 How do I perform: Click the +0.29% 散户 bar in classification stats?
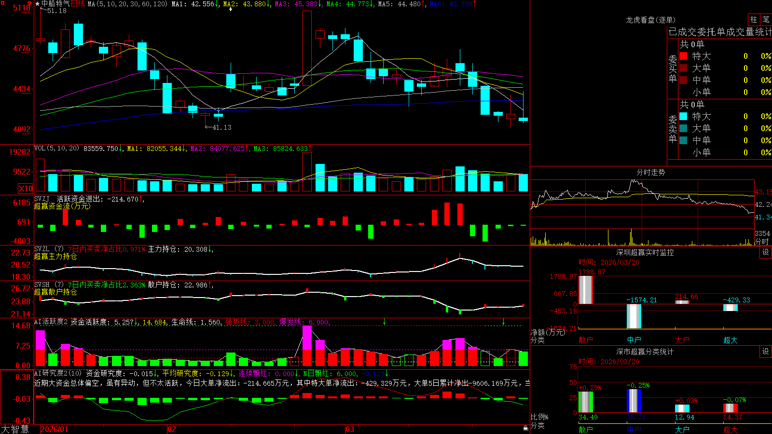pos(586,402)
